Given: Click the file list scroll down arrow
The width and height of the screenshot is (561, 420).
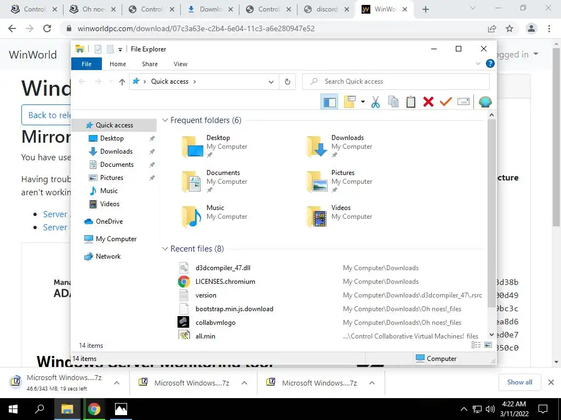Looking at the screenshot, I should click(491, 335).
